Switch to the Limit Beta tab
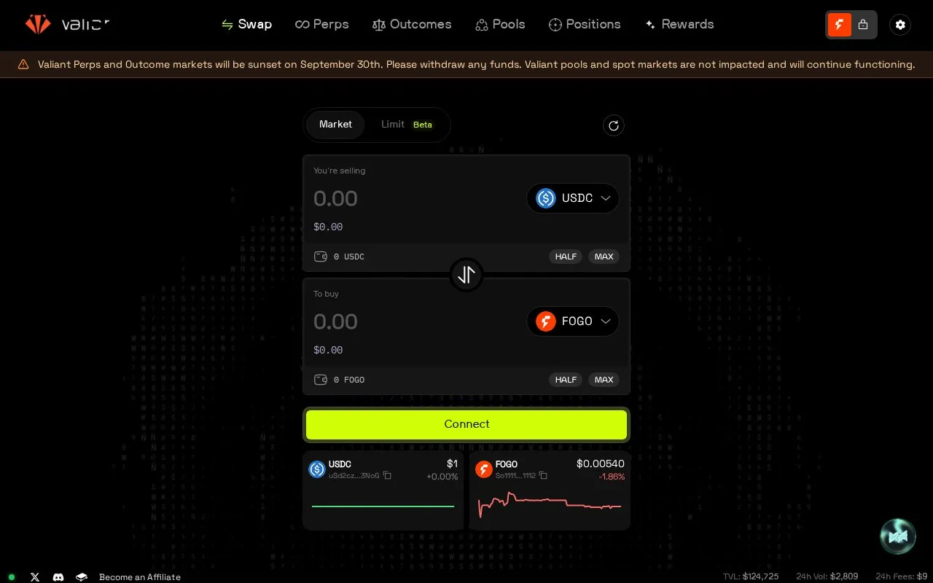Image resolution: width=933 pixels, height=583 pixels. (407, 125)
